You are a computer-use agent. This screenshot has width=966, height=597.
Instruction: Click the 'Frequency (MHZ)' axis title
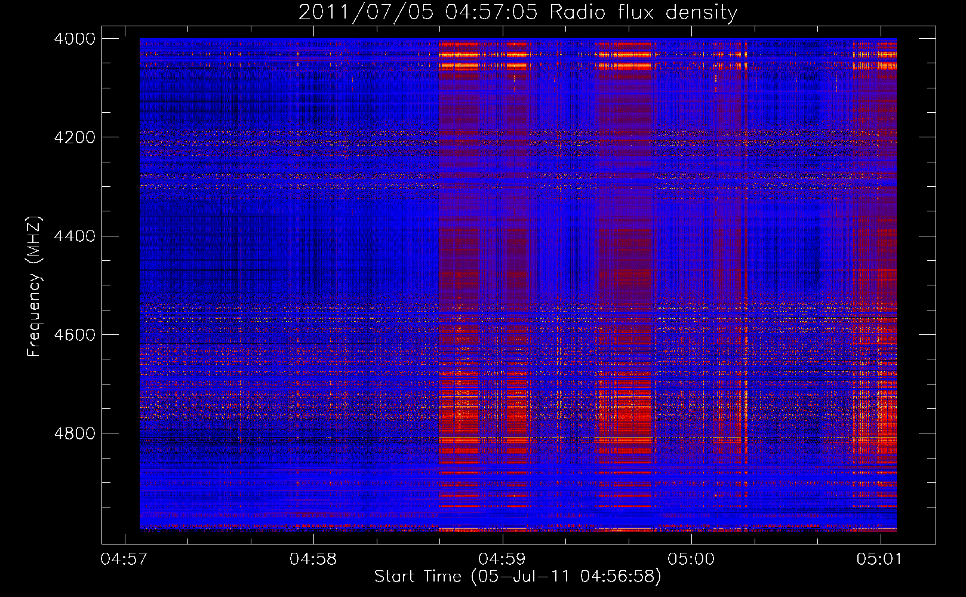(x=35, y=287)
